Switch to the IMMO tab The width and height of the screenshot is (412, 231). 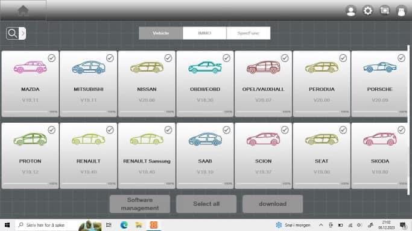(x=204, y=33)
